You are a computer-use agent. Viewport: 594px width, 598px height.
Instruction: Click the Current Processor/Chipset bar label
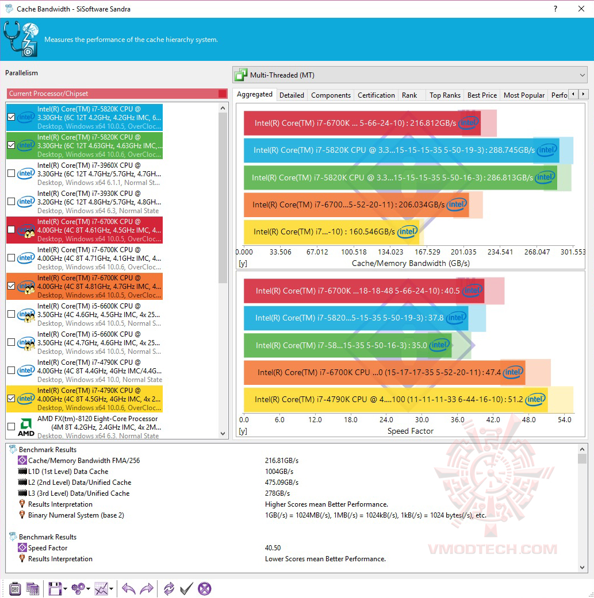[x=48, y=94]
